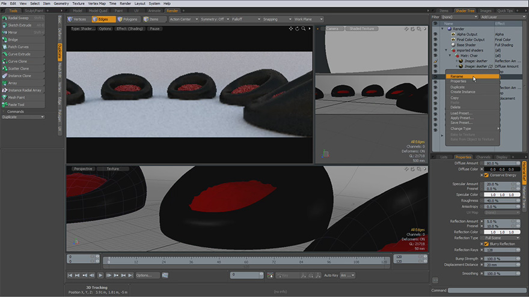
Task: Open the Symmetry: Off dropdown
Action: click(x=215, y=19)
